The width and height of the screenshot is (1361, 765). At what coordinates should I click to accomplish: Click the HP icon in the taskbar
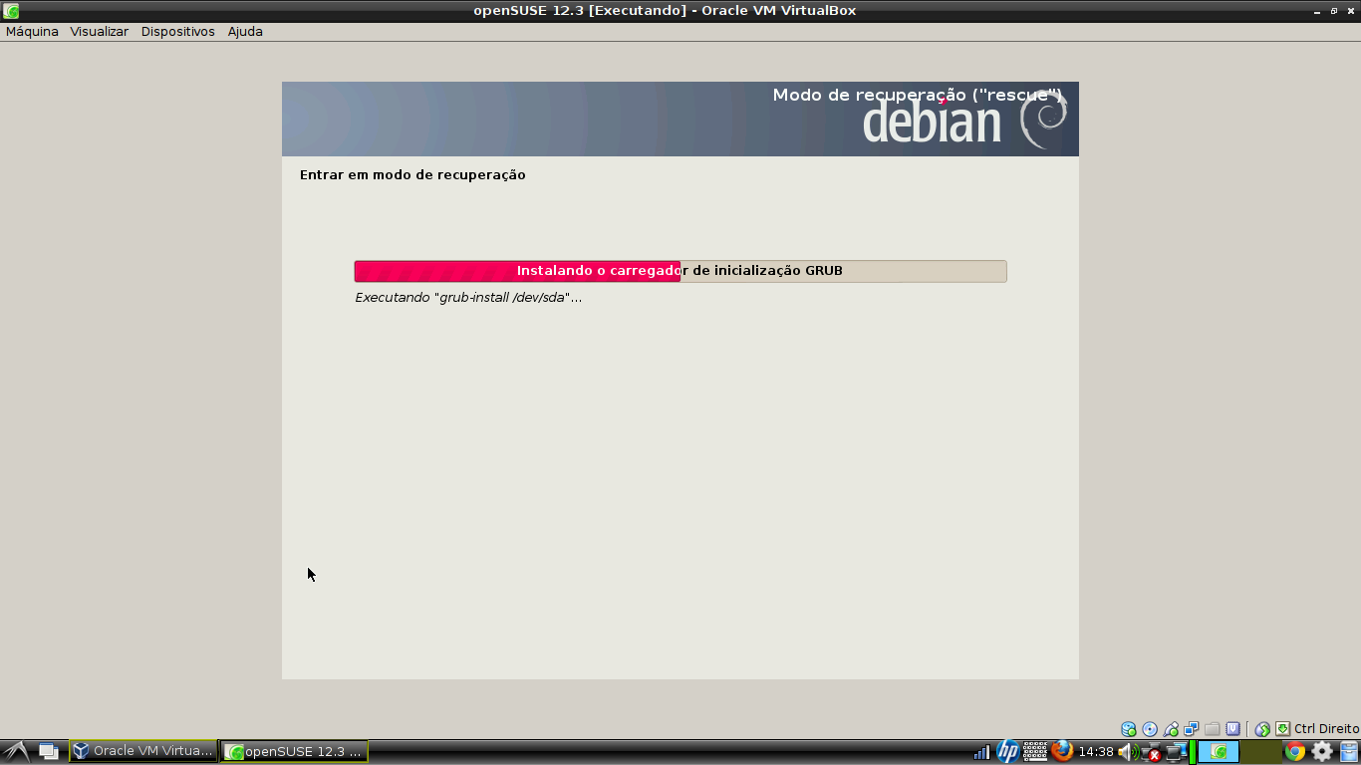(x=1008, y=751)
